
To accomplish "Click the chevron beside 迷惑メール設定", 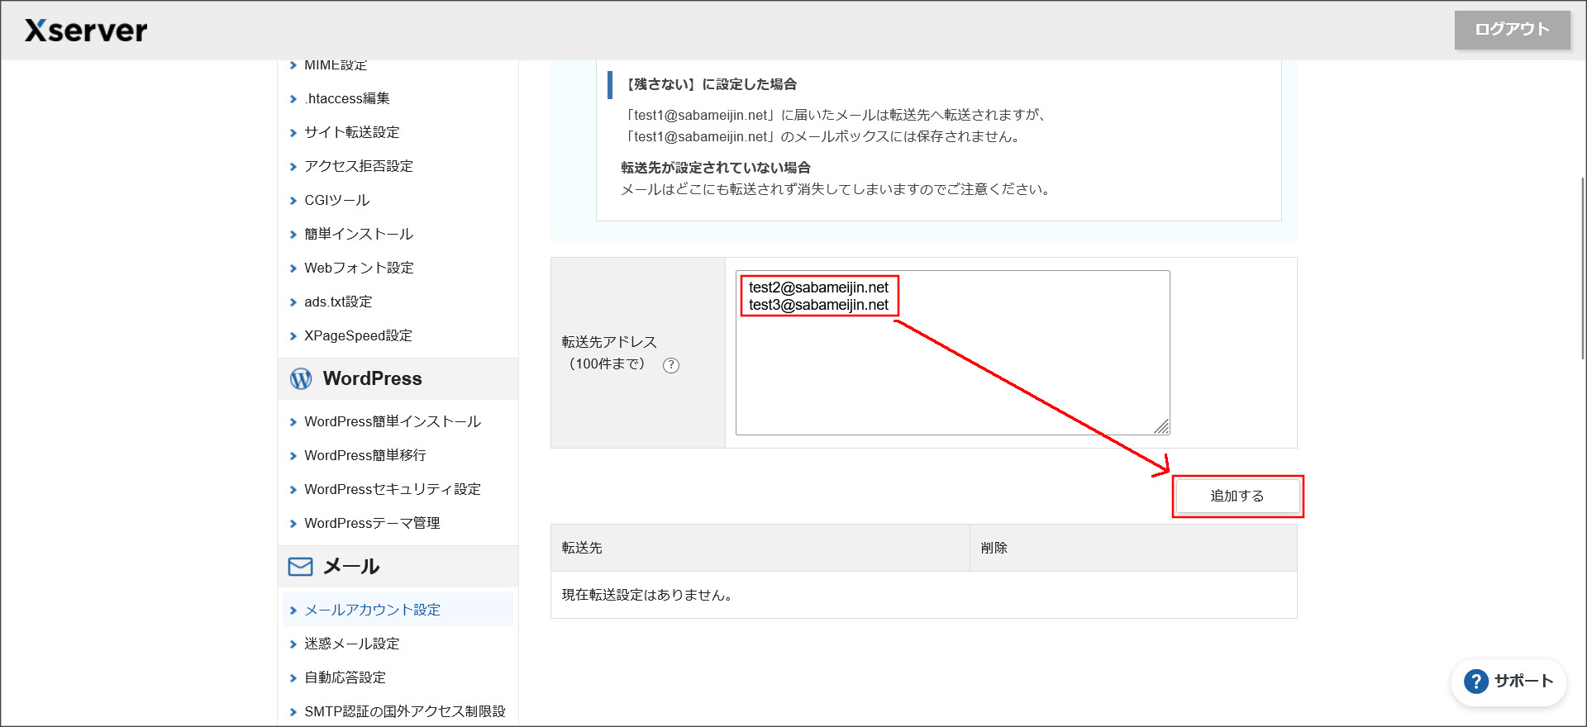I will coord(293,644).
